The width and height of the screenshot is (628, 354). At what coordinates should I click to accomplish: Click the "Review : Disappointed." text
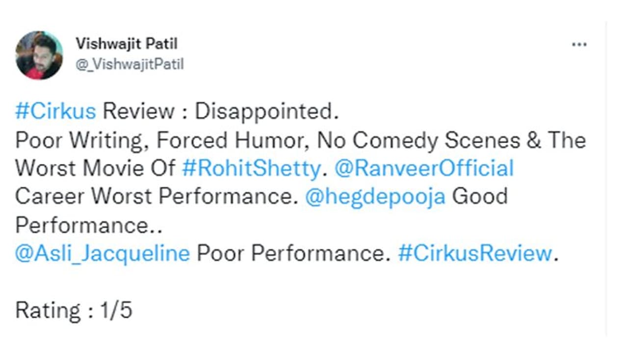(x=221, y=112)
